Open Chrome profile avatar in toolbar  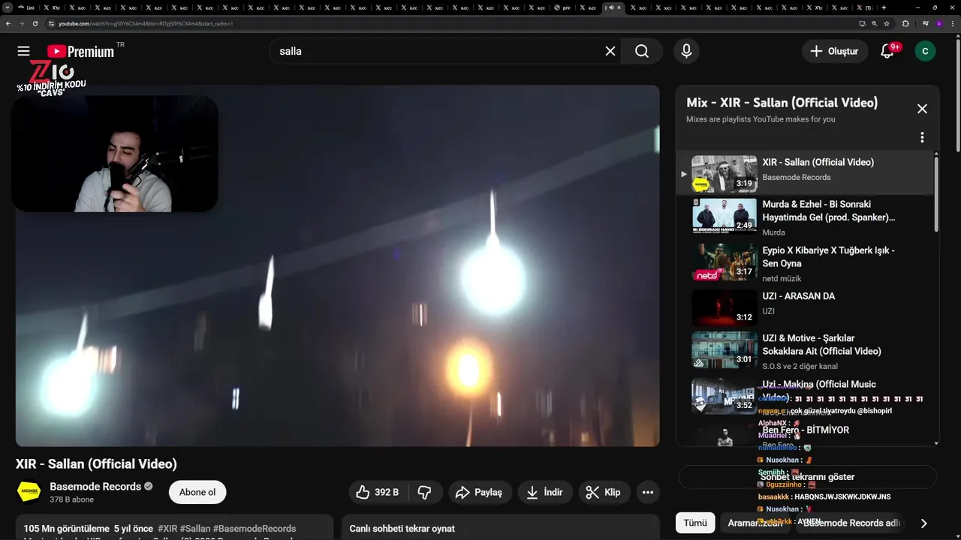coord(938,23)
